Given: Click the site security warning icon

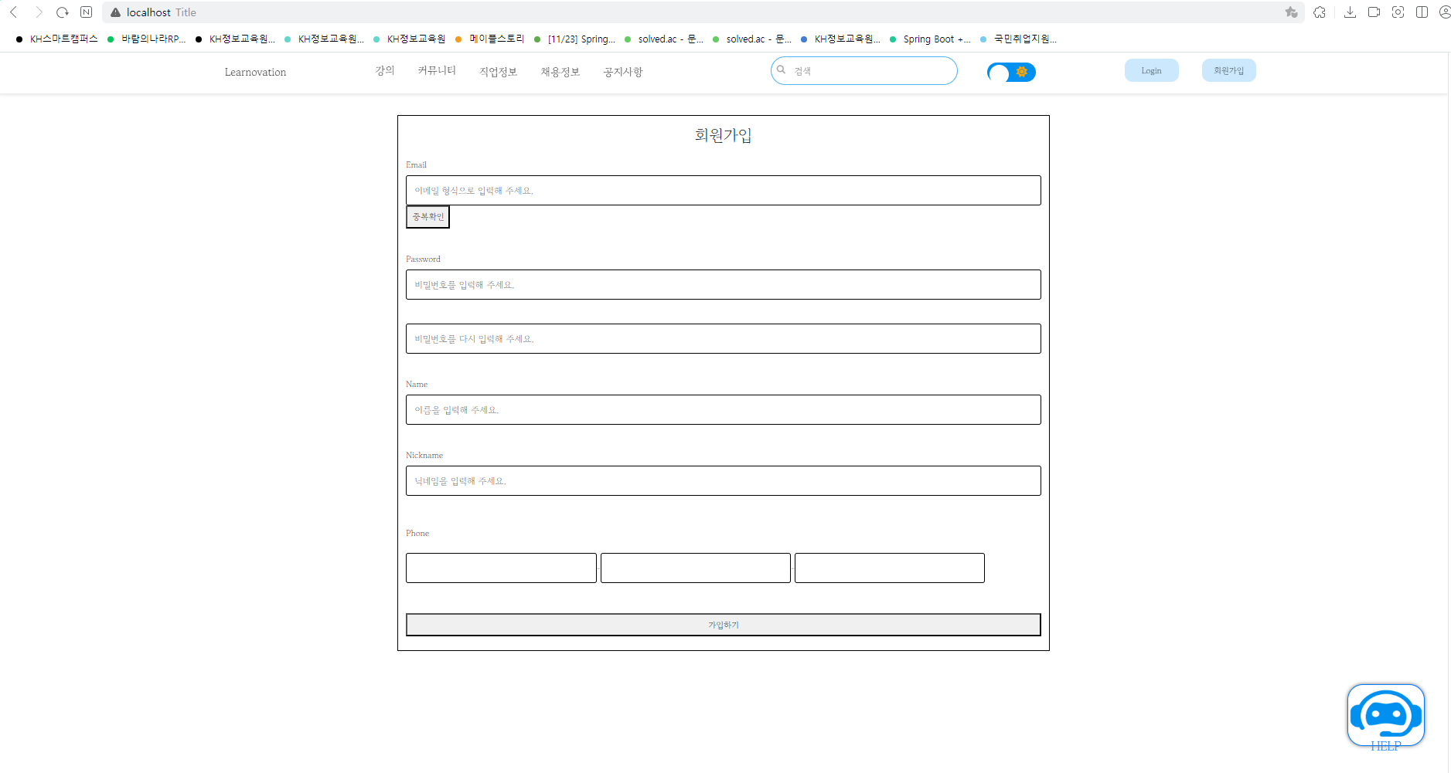Looking at the screenshot, I should point(114,12).
